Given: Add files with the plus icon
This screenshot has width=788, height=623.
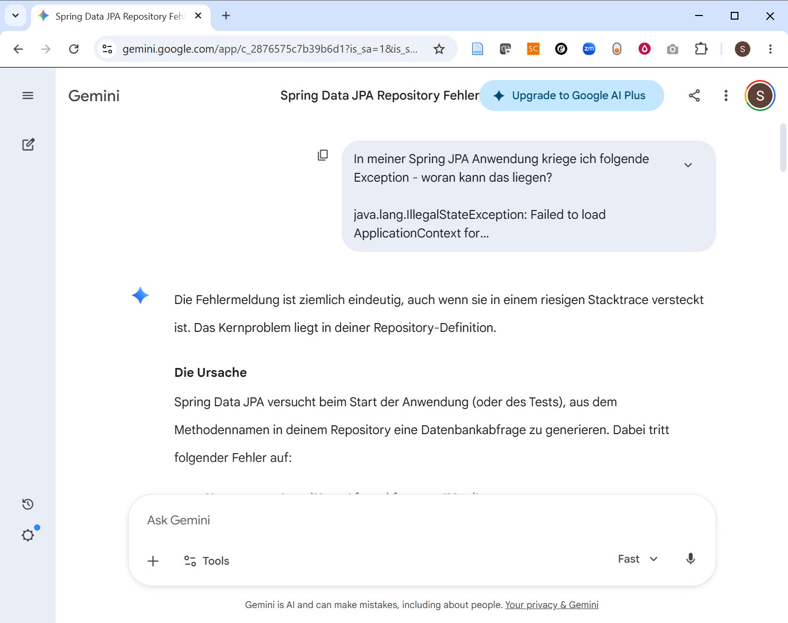Looking at the screenshot, I should pyautogui.click(x=153, y=561).
